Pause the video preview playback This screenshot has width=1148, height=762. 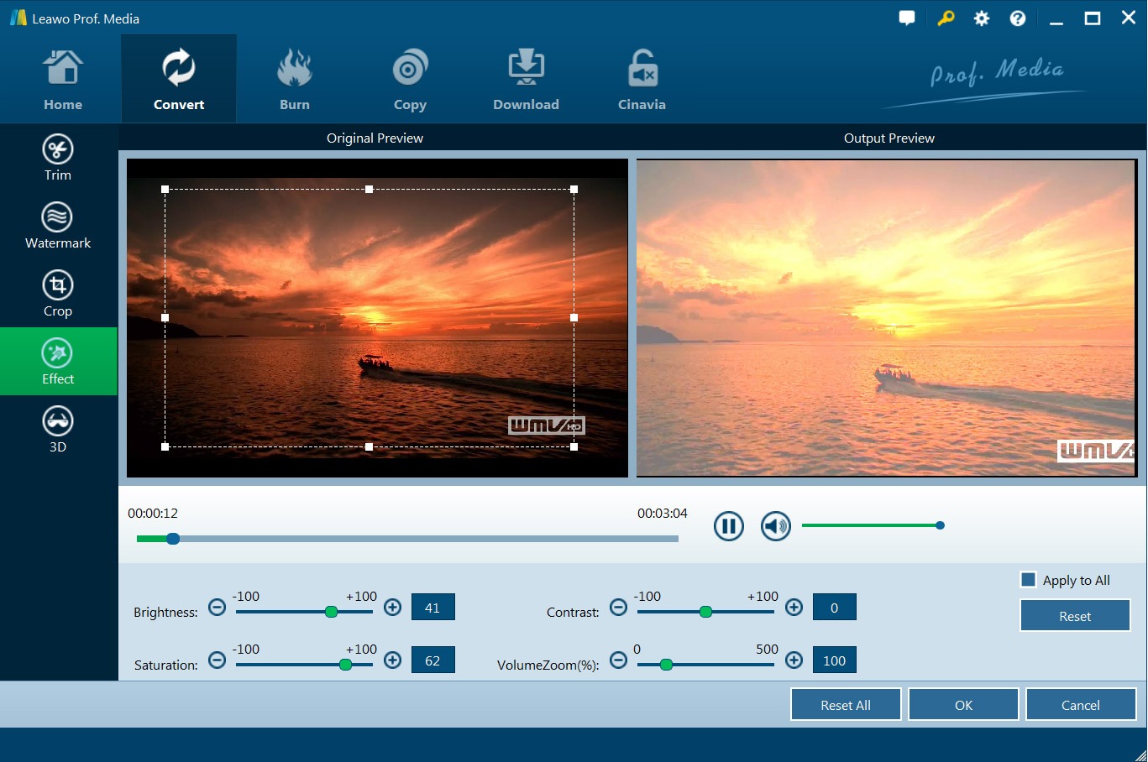click(x=728, y=526)
